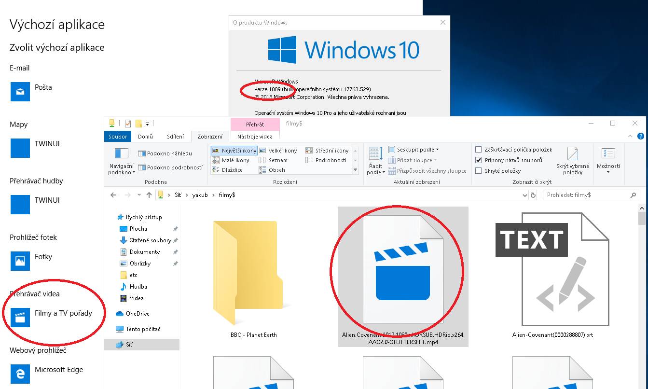
Task: Select Tento počítač in navigation pane
Action: point(138,329)
